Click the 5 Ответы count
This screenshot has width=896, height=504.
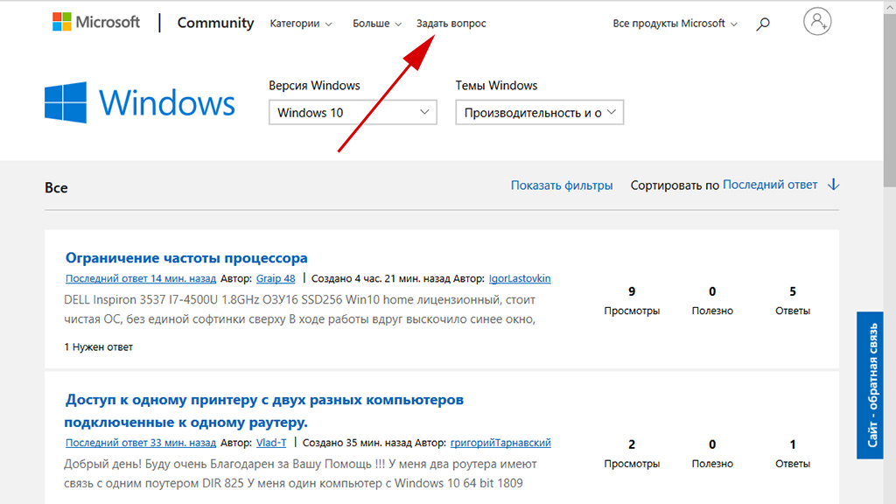pos(793,301)
